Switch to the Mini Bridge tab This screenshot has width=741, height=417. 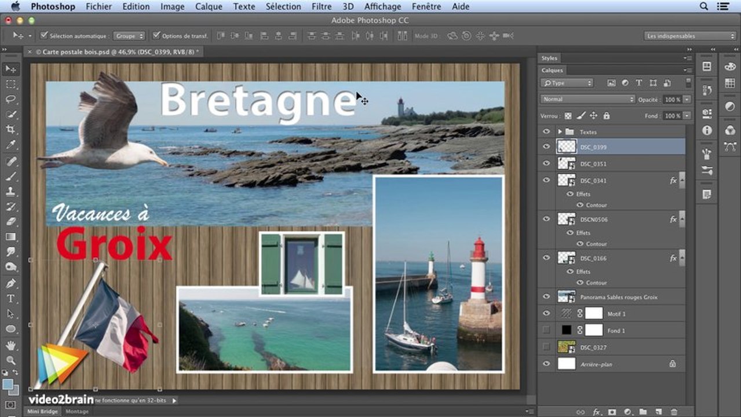point(43,411)
